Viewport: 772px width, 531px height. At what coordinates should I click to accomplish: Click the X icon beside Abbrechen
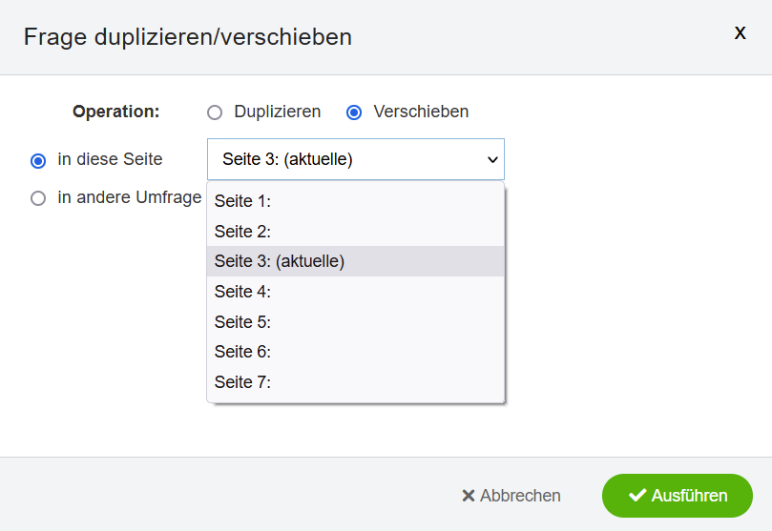tap(469, 496)
